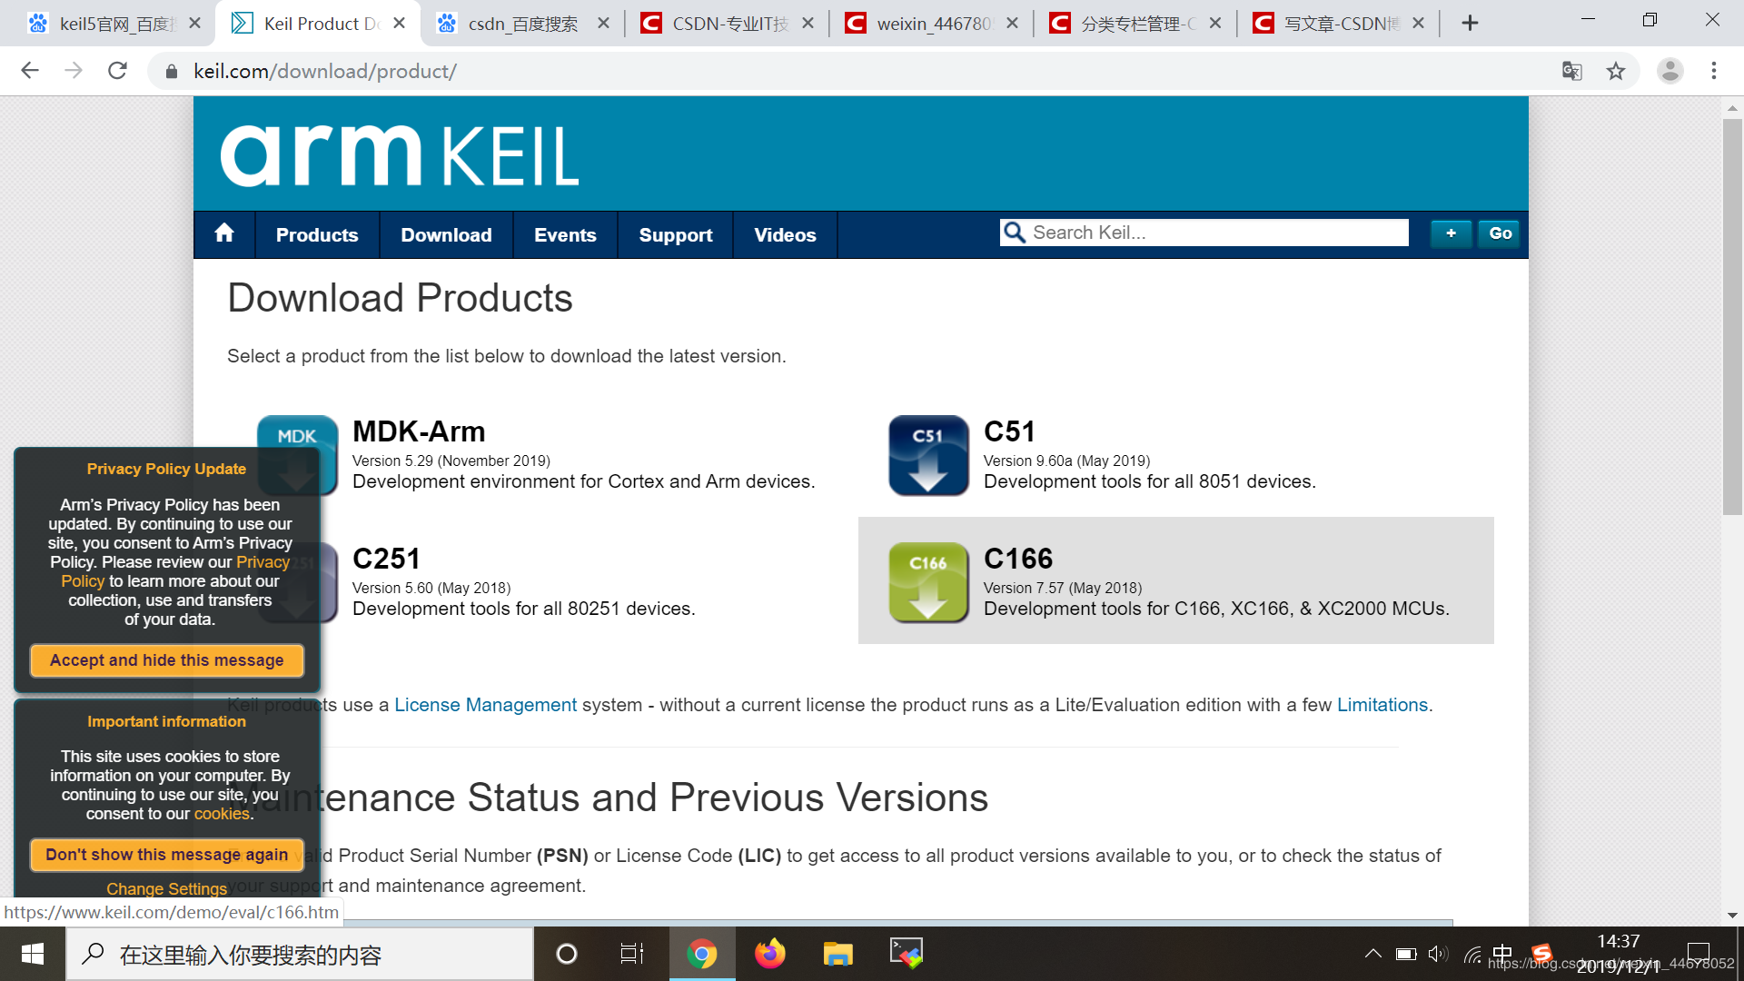The image size is (1744, 981).
Task: Close the Keil Product Download tab
Action: (399, 24)
